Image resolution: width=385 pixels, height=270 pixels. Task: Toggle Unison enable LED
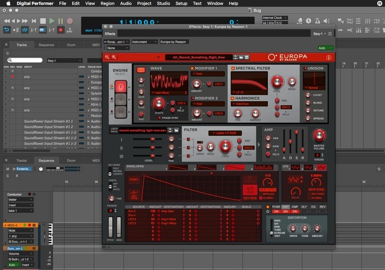pyautogui.click(x=305, y=68)
